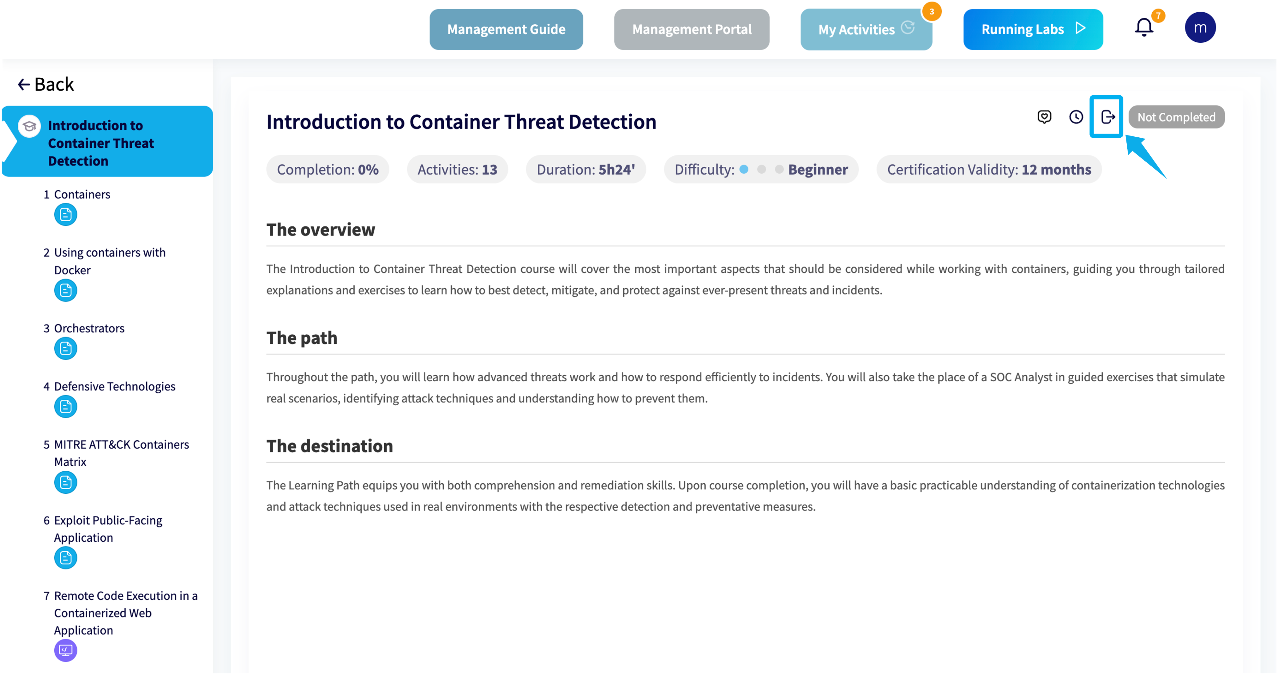Viewport: 1278px width, 674px height.
Task: Click the clock history icon
Action: (1076, 117)
